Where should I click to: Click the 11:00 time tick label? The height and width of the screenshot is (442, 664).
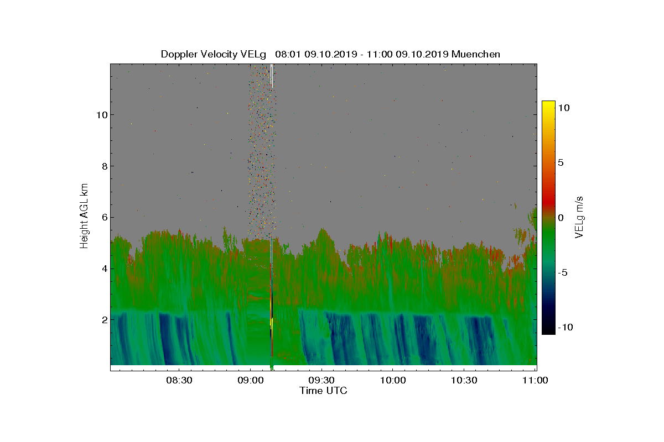pos(535,381)
